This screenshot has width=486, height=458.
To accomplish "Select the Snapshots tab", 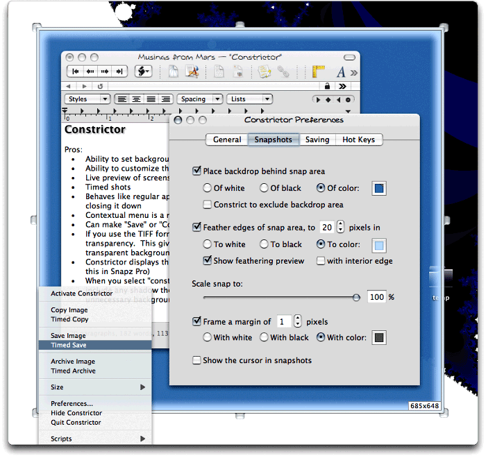I will click(x=274, y=139).
